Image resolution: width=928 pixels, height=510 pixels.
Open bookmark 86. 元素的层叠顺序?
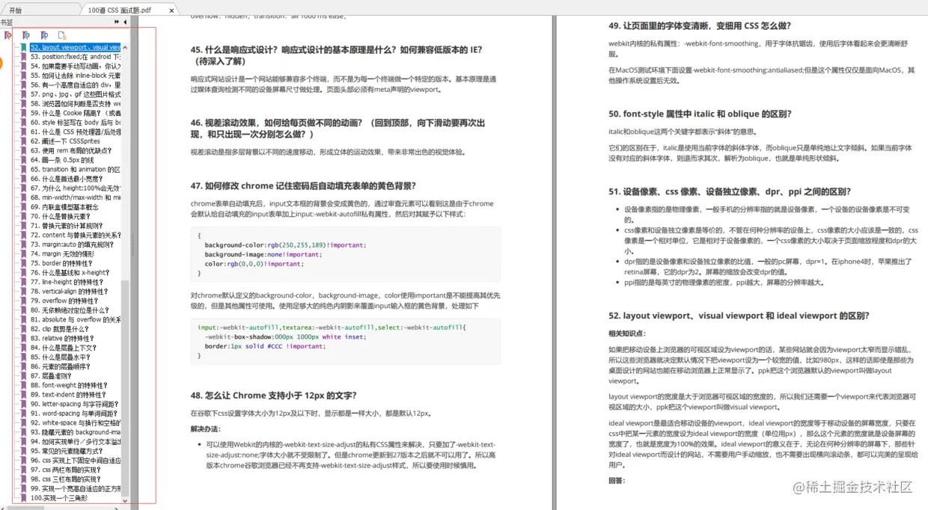click(x=61, y=366)
